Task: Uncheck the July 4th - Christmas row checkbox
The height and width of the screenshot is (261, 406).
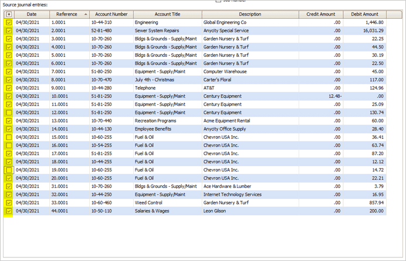Action: [x=9, y=80]
